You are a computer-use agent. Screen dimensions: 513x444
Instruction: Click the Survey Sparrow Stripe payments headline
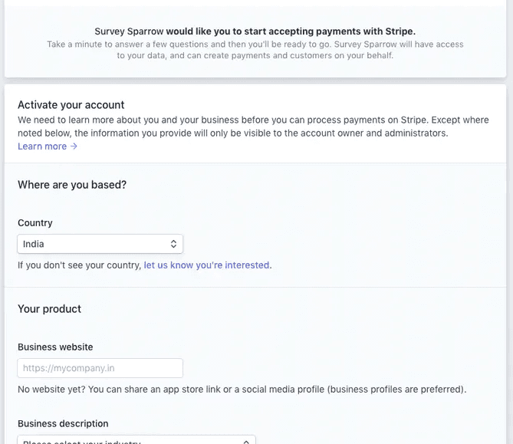coord(255,31)
